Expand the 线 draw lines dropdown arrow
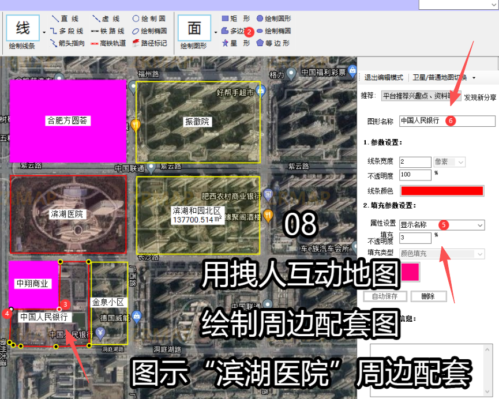This screenshot has height=399, width=499. [x=44, y=31]
